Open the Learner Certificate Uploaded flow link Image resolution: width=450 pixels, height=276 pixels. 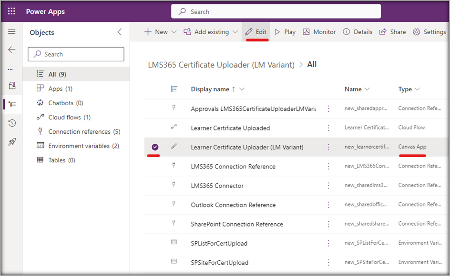point(230,128)
